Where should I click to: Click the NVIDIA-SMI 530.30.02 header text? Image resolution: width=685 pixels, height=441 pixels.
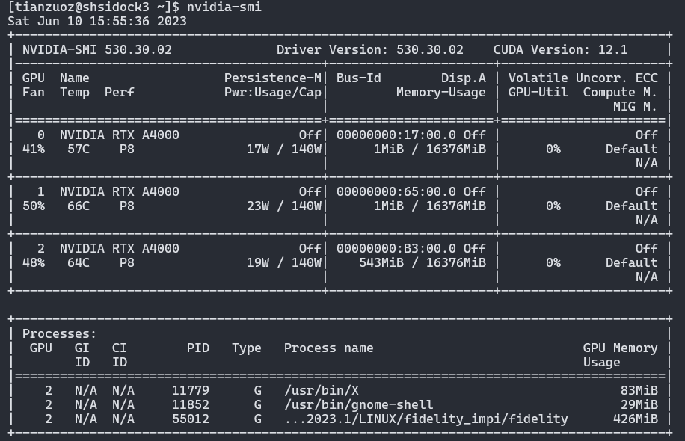tap(97, 50)
